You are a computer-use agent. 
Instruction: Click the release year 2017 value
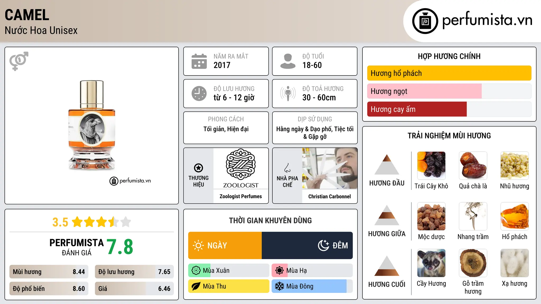(x=222, y=65)
